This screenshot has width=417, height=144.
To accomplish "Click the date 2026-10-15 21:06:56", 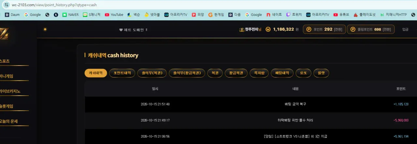I will [x=155, y=136].
